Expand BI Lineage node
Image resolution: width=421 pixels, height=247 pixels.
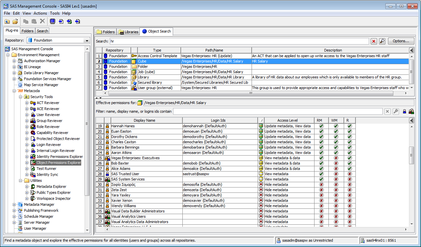[14, 67]
